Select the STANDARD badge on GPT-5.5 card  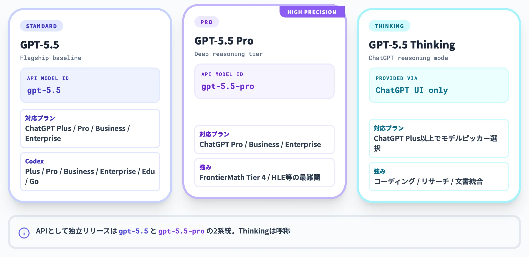click(x=41, y=26)
